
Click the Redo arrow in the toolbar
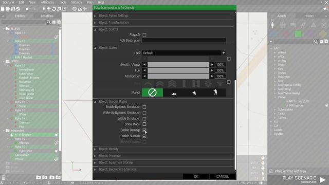(x=34, y=9)
